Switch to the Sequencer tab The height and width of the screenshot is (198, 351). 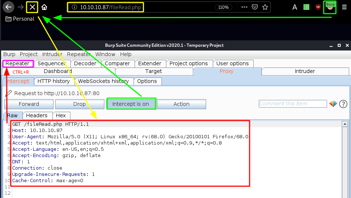point(52,64)
